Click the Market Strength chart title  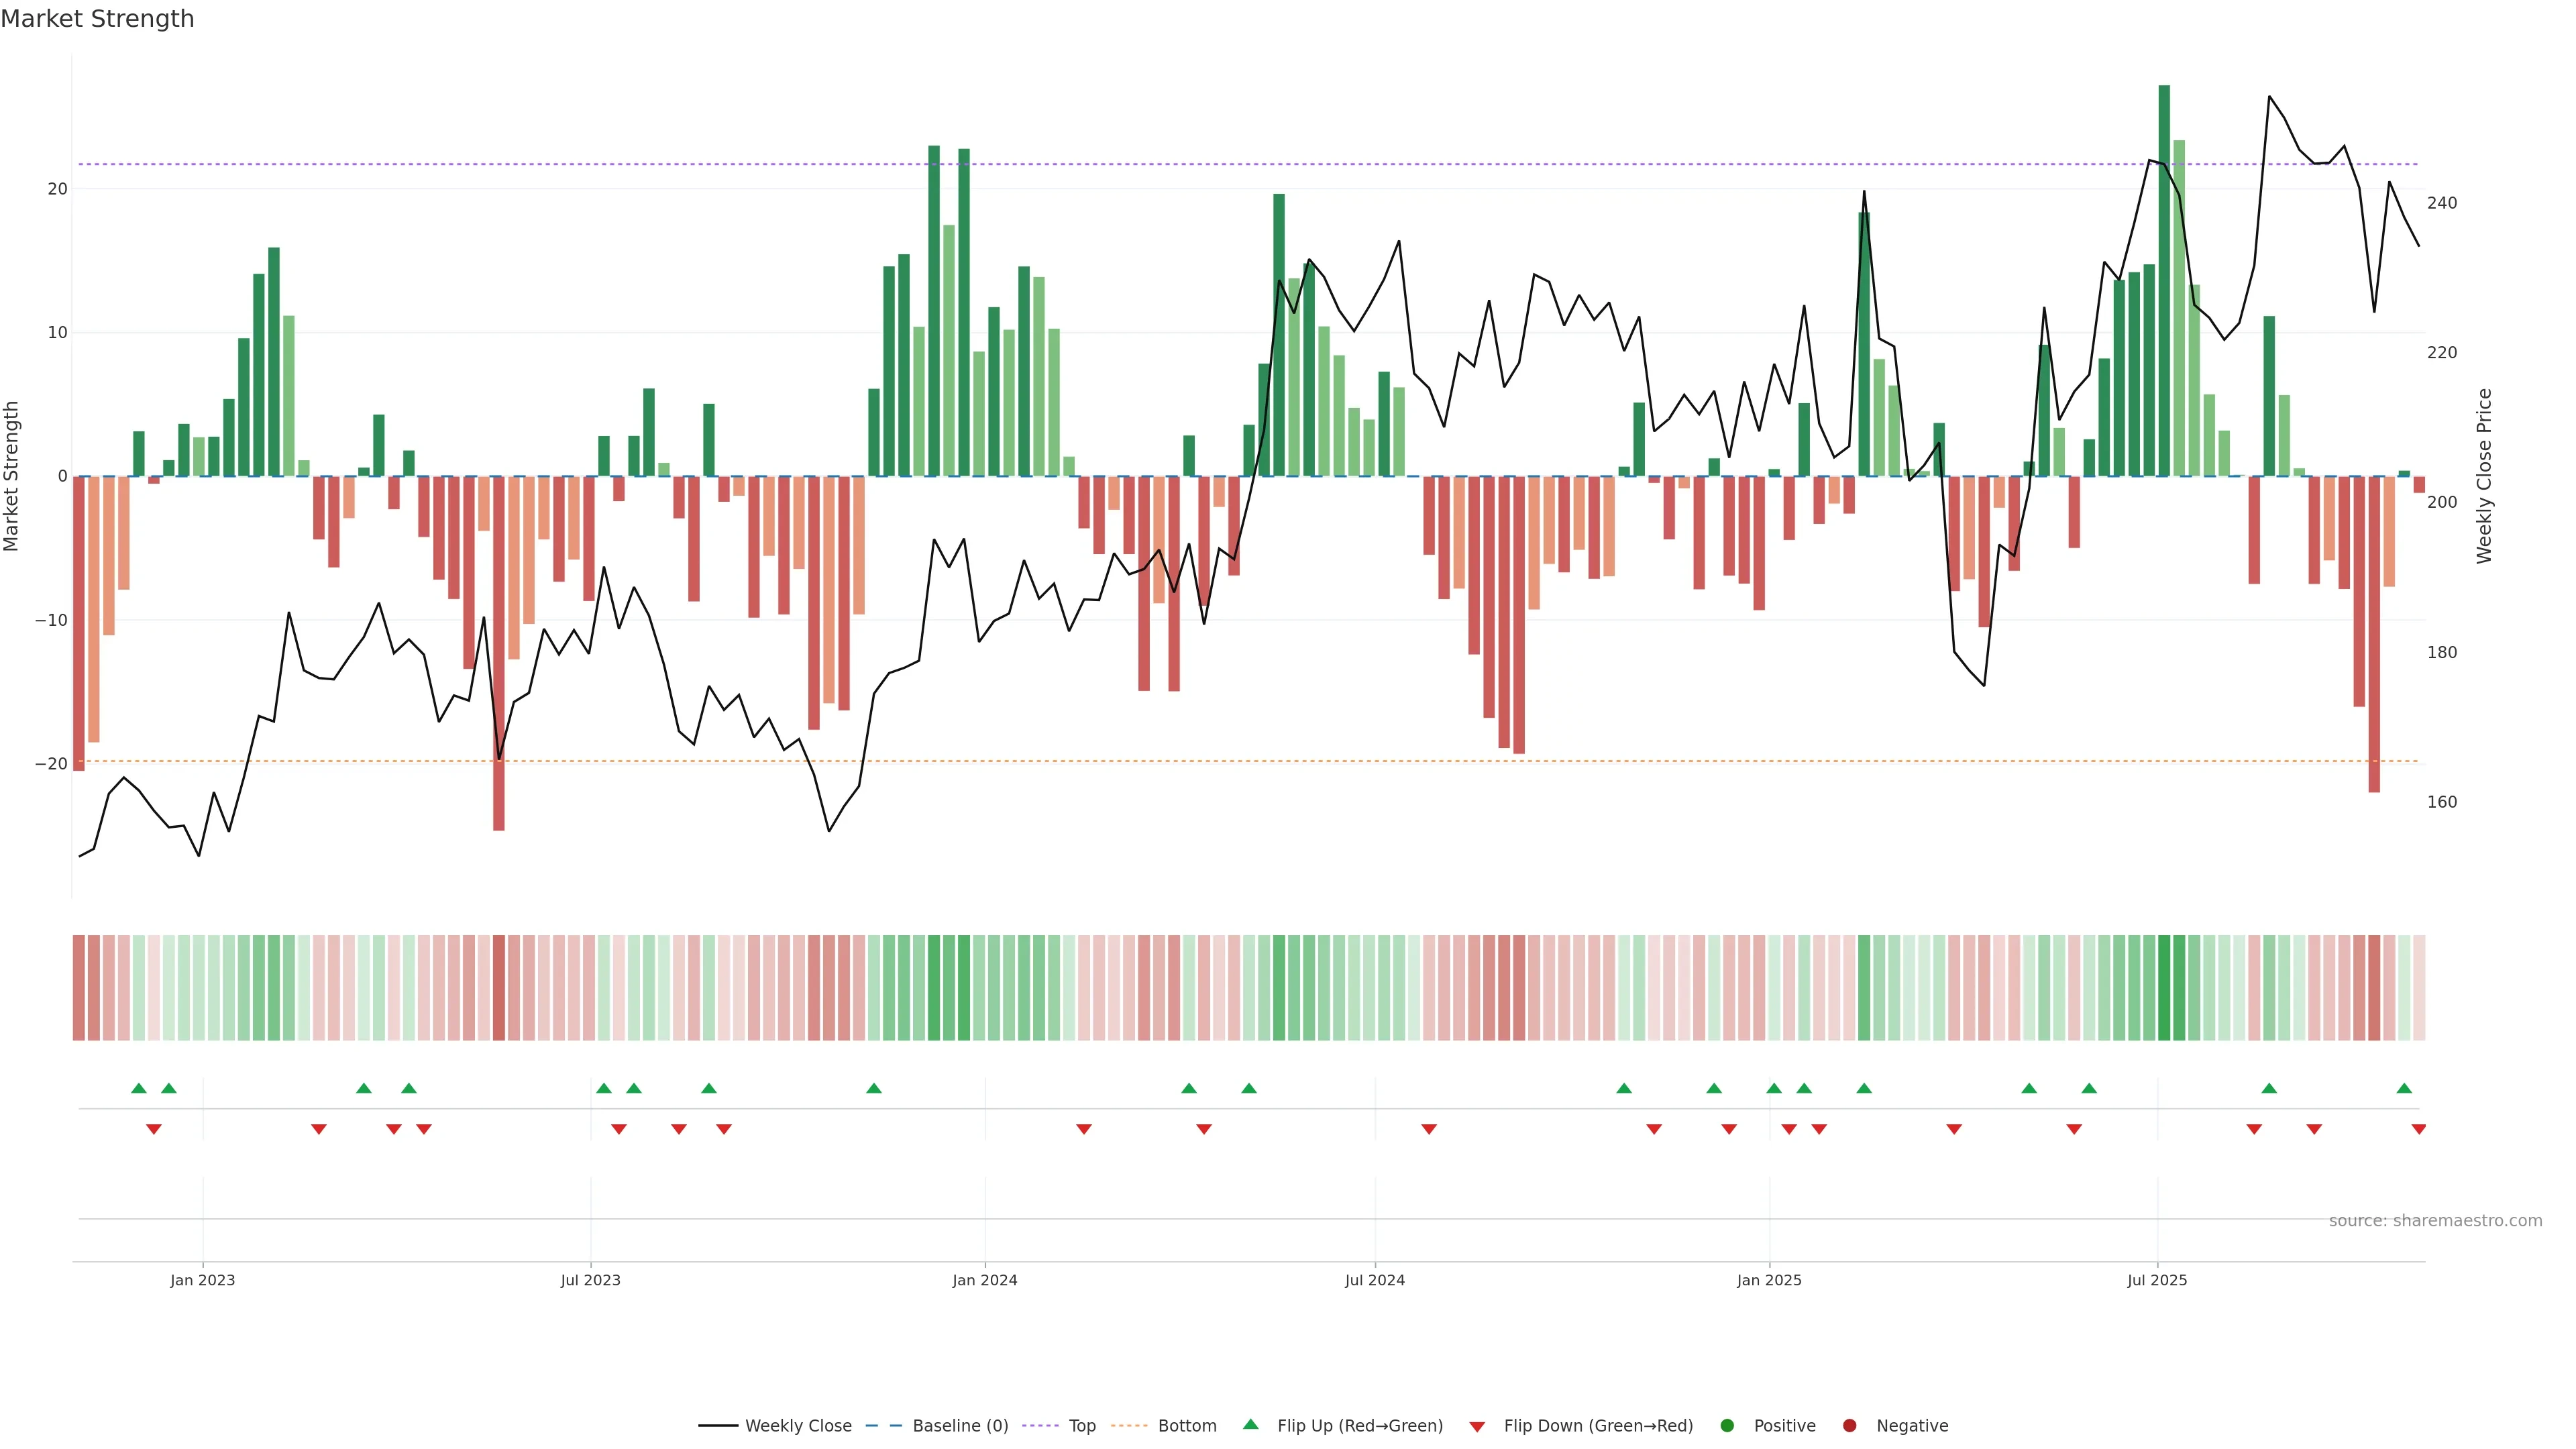pos(97,19)
